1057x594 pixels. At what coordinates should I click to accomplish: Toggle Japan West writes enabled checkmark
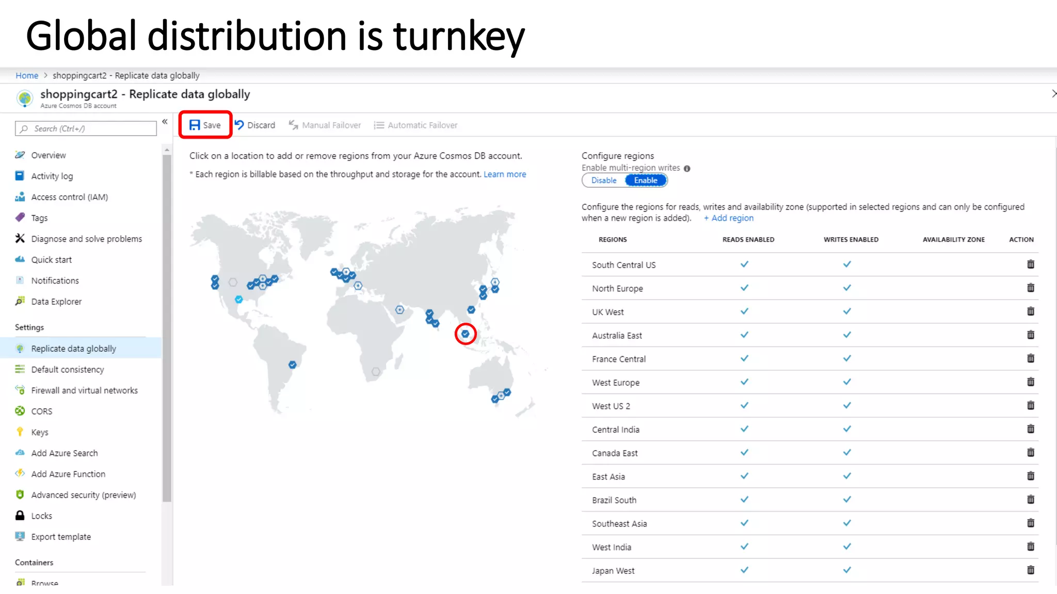click(847, 570)
